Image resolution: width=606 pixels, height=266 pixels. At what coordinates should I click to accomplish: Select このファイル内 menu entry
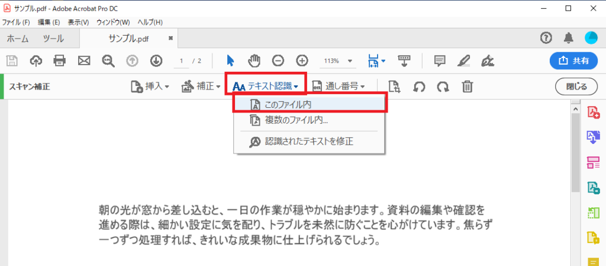point(309,104)
